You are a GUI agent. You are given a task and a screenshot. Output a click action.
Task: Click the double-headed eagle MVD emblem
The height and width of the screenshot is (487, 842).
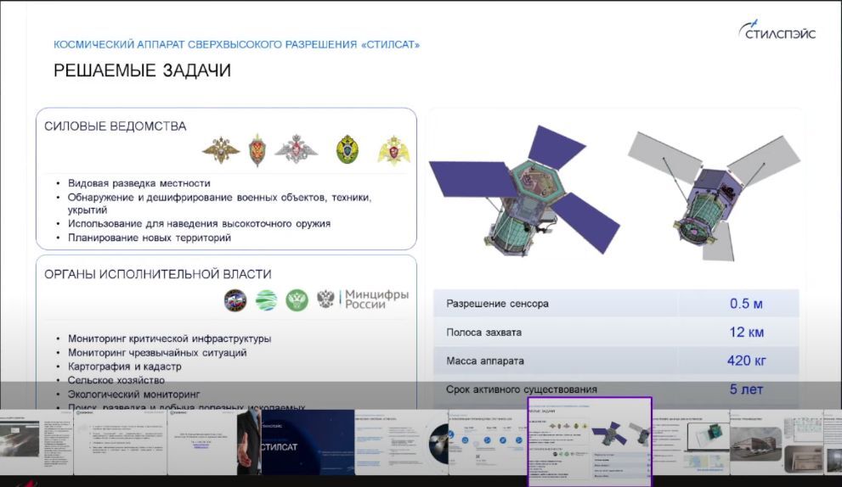[x=221, y=149]
